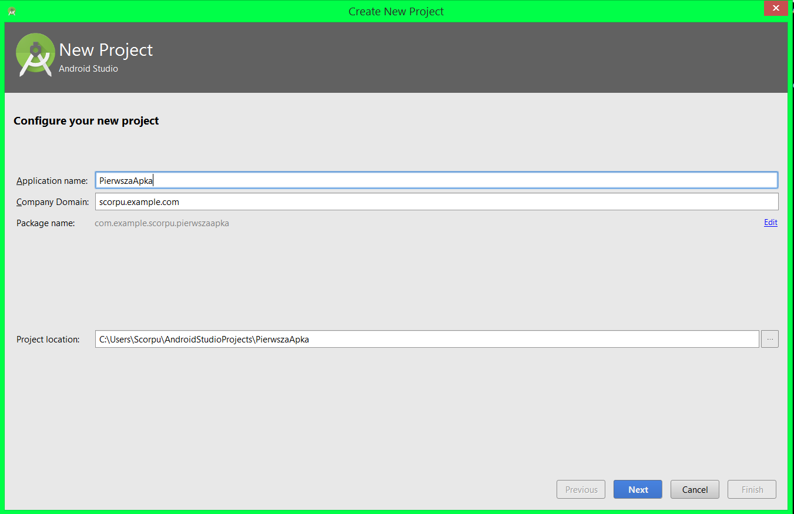
Task: Click the 'Create New Project' window title
Action: click(x=396, y=11)
